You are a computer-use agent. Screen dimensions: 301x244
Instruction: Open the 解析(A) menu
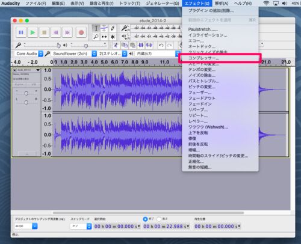point(222,4)
